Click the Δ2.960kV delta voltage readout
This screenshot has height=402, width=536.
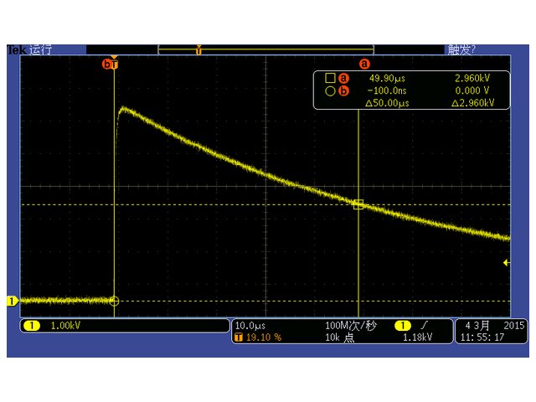pos(472,103)
